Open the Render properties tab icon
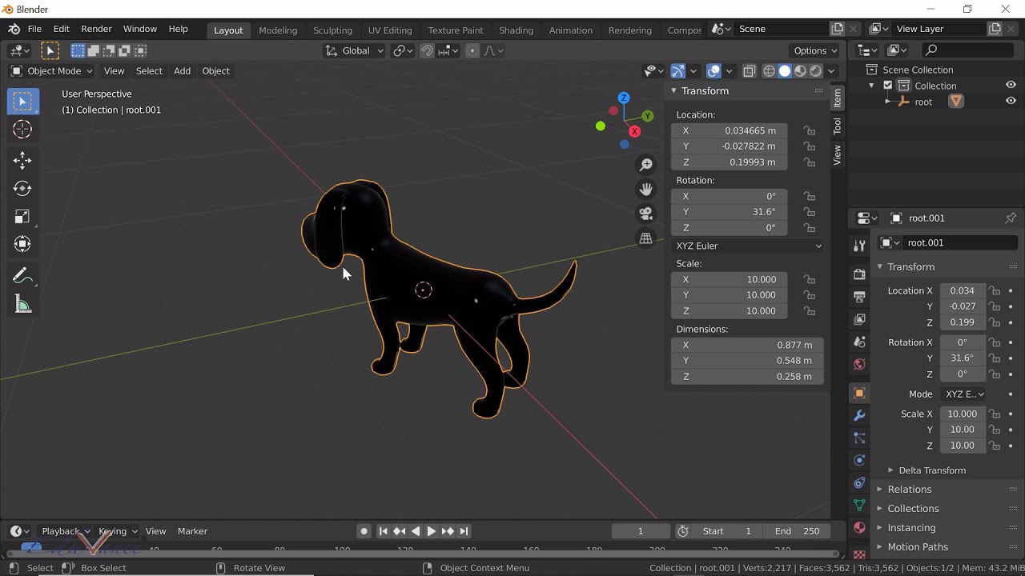This screenshot has width=1025, height=576. (x=859, y=274)
